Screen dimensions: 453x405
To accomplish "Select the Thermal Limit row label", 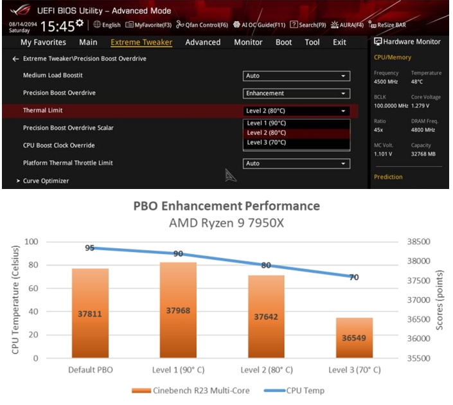I will pos(43,111).
